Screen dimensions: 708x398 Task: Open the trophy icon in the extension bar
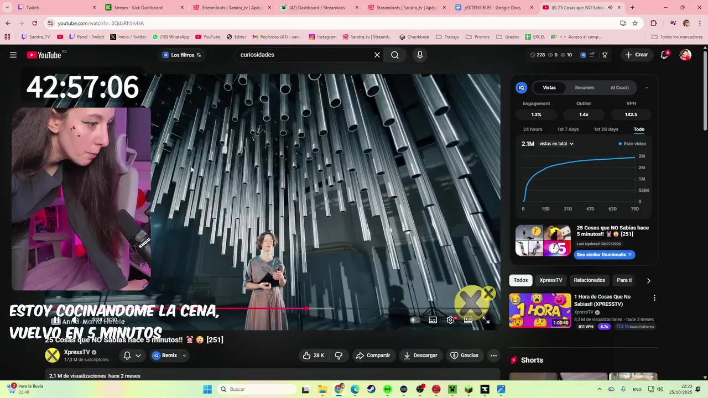coord(605,55)
